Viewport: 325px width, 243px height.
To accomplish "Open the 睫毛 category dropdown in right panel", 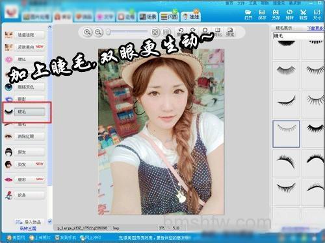I will (298, 36).
